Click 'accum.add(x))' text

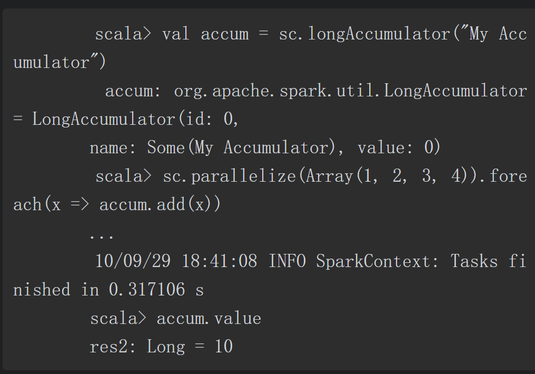tap(160, 205)
